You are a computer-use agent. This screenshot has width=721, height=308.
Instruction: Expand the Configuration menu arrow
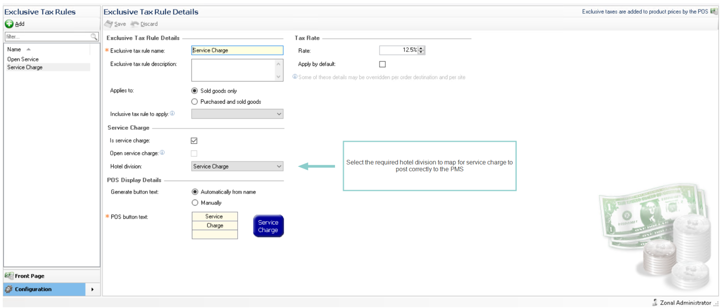click(92, 289)
